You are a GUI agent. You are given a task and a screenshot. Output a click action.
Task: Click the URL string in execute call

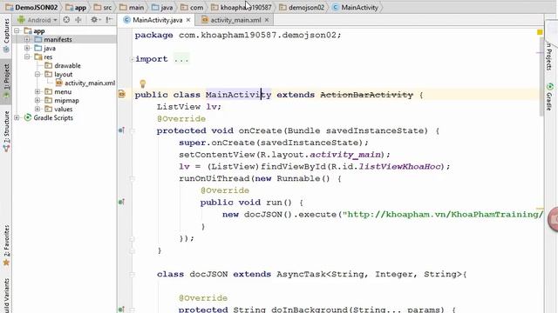click(x=443, y=215)
